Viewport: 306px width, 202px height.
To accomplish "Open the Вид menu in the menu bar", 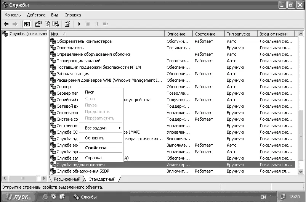I will click(x=55, y=15).
